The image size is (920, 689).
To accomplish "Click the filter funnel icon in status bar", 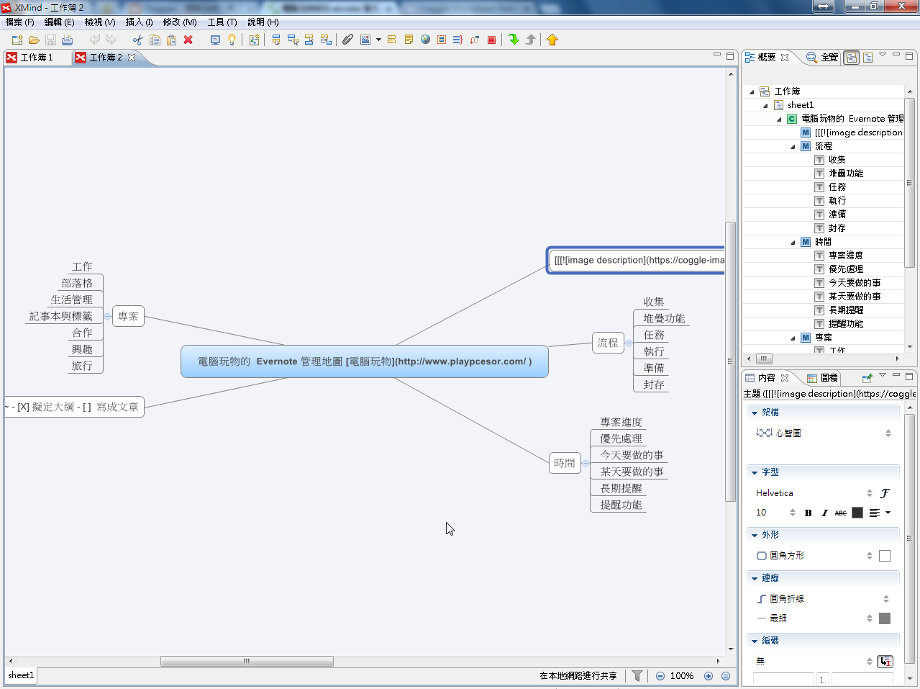I will (x=637, y=676).
